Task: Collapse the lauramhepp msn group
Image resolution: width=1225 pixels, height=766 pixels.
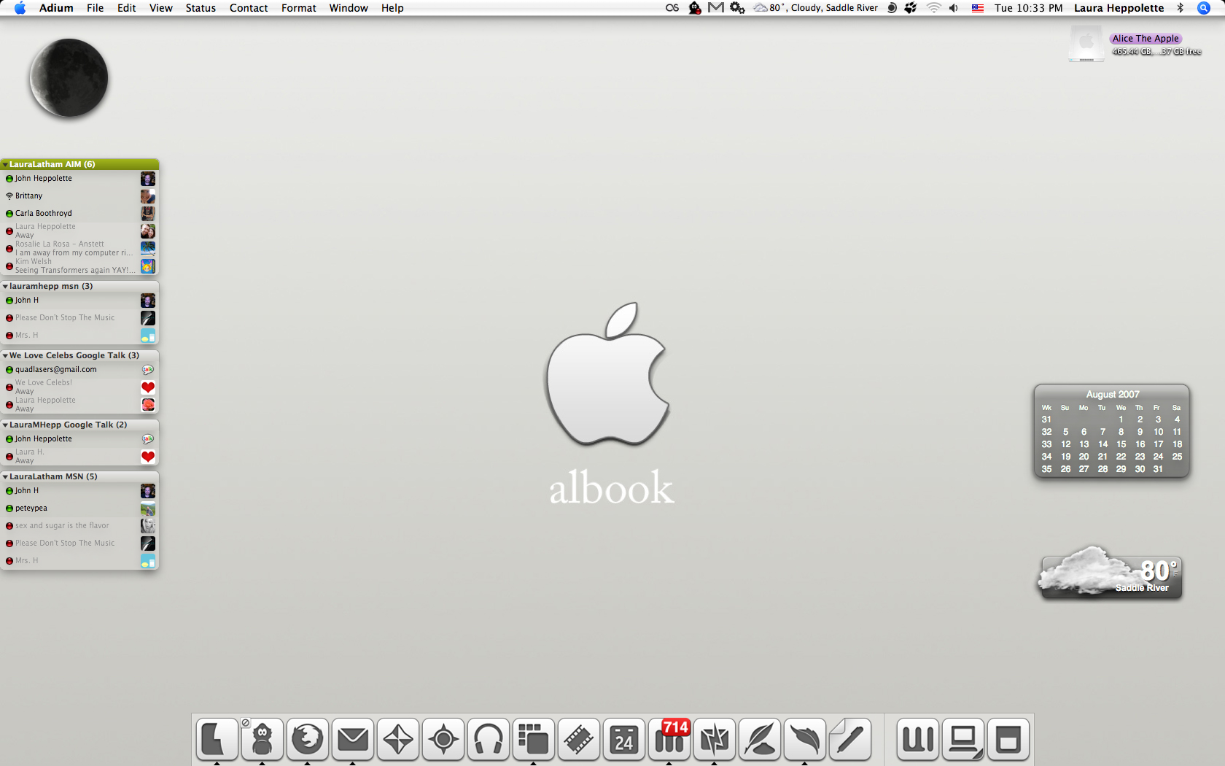Action: click(5, 286)
